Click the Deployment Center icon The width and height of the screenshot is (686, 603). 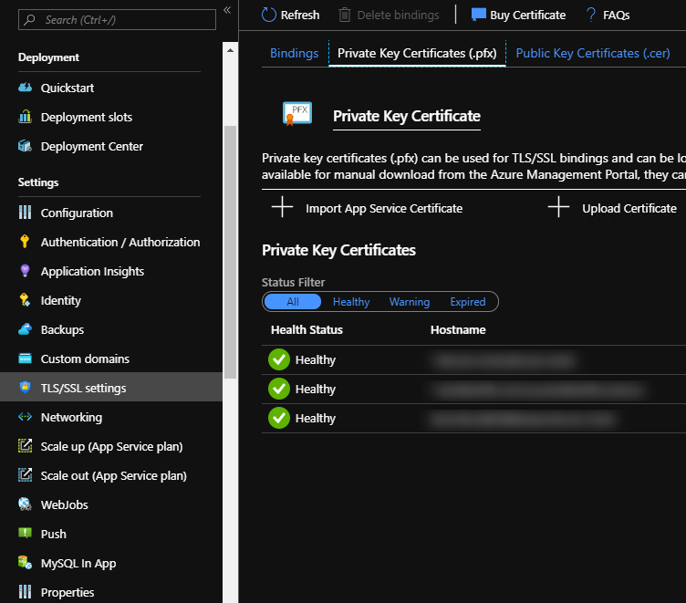[25, 146]
